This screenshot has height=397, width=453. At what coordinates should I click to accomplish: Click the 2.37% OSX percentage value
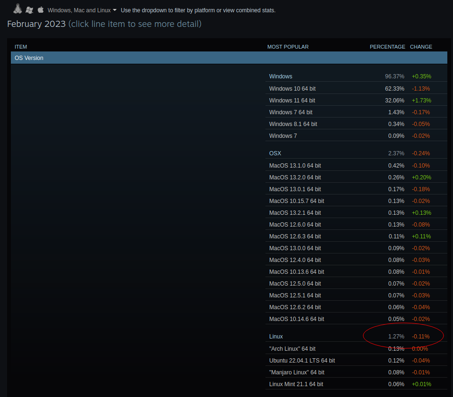(396, 153)
